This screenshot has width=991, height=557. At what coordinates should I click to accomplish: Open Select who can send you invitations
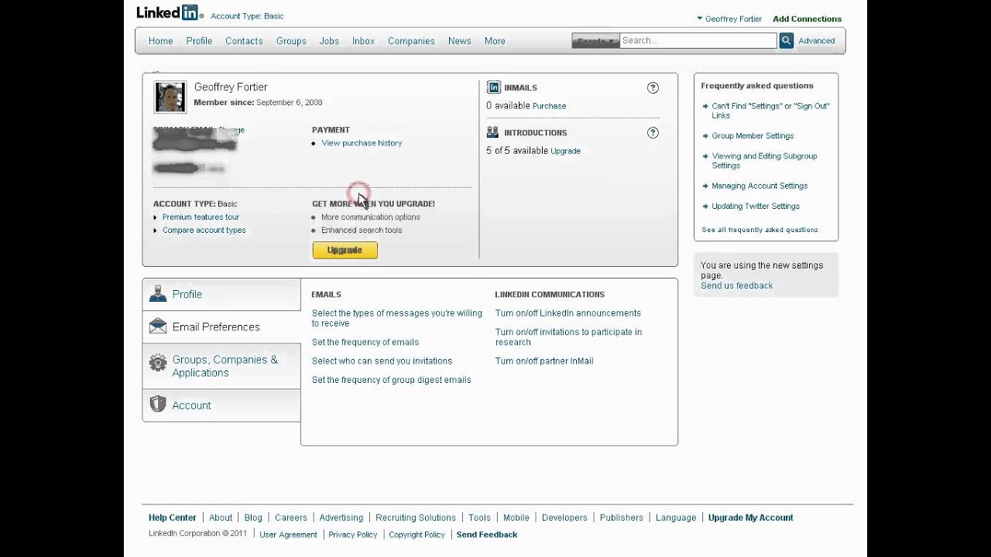coord(382,361)
